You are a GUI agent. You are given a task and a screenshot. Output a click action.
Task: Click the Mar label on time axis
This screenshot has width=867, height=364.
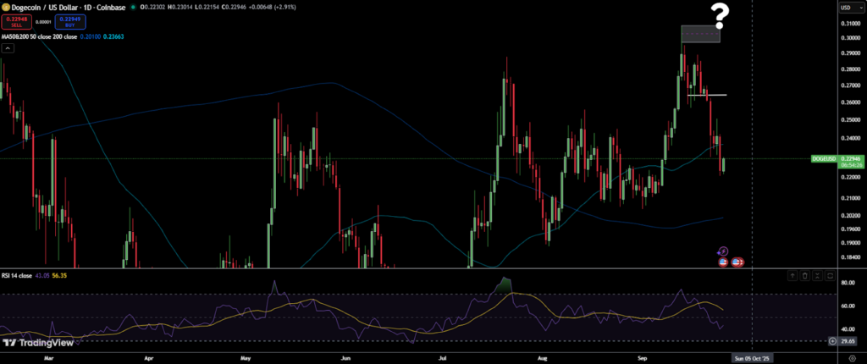49,358
